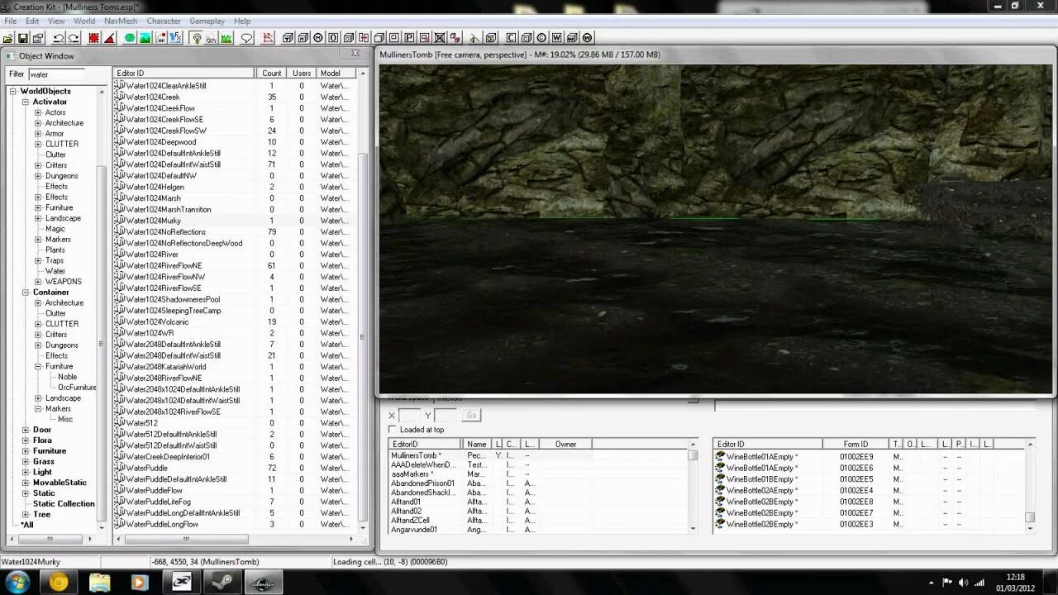Screen dimensions: 1058x595
Task: Open the Help menu
Action: [242, 21]
